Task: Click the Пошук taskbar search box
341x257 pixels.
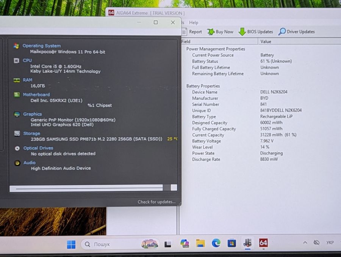Action: [120, 244]
